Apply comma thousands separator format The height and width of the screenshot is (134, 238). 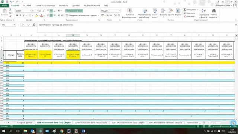click(x=111, y=15)
